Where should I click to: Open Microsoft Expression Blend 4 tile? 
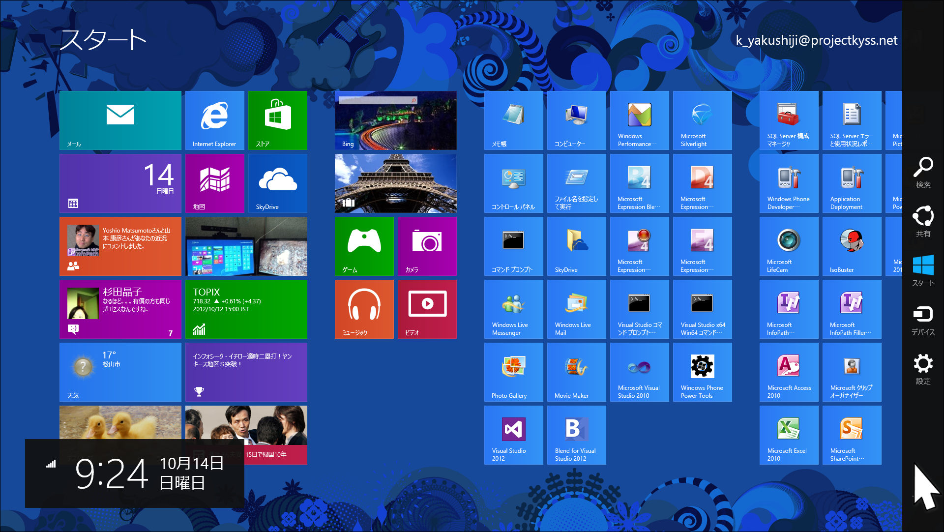point(640,183)
